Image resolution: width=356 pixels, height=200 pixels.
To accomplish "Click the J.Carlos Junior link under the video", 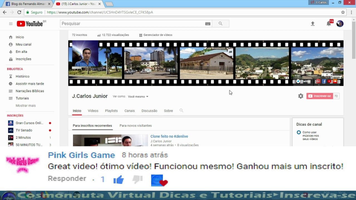I will 161,141.
